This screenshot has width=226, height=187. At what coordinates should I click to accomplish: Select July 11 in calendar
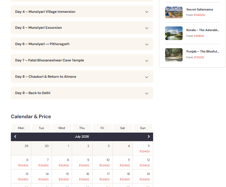(122, 163)
